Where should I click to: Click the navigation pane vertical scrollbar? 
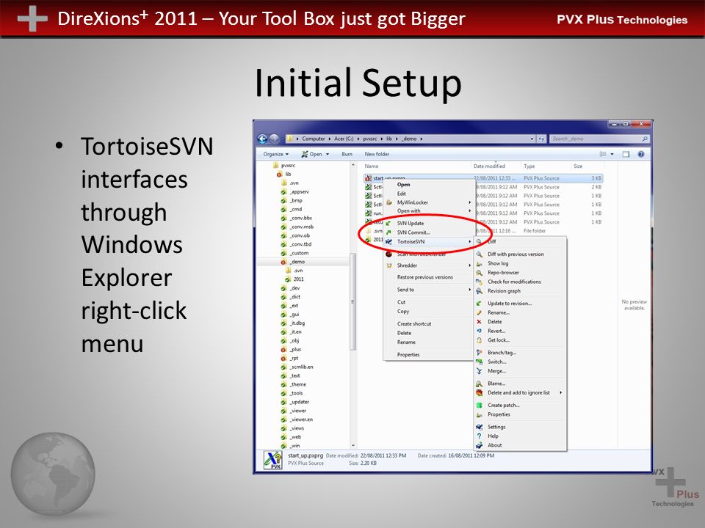(x=352, y=301)
